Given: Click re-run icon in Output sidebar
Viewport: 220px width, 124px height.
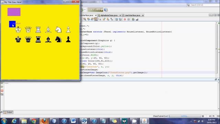Looking at the screenshot, I should click(2, 83).
